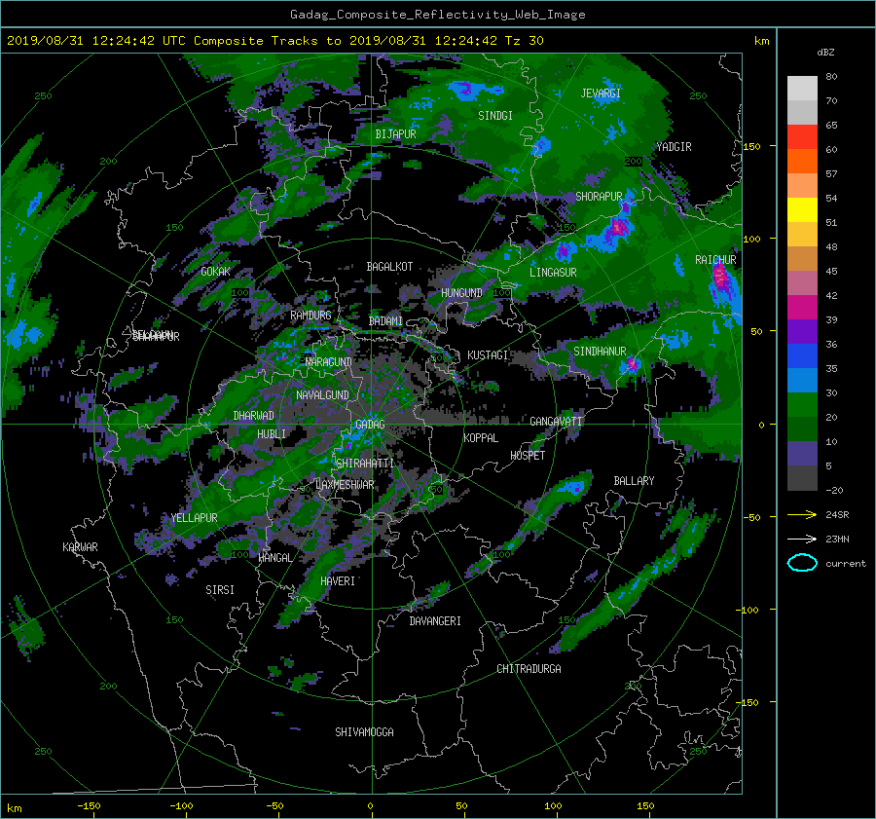This screenshot has width=876, height=819.
Task: Click the JEVARGI town label
Action: [601, 93]
